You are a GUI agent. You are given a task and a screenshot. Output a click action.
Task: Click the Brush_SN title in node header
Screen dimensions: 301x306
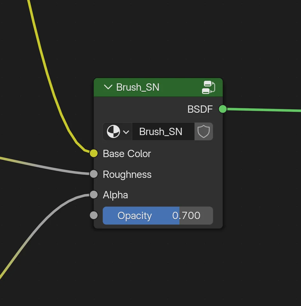[138, 87]
